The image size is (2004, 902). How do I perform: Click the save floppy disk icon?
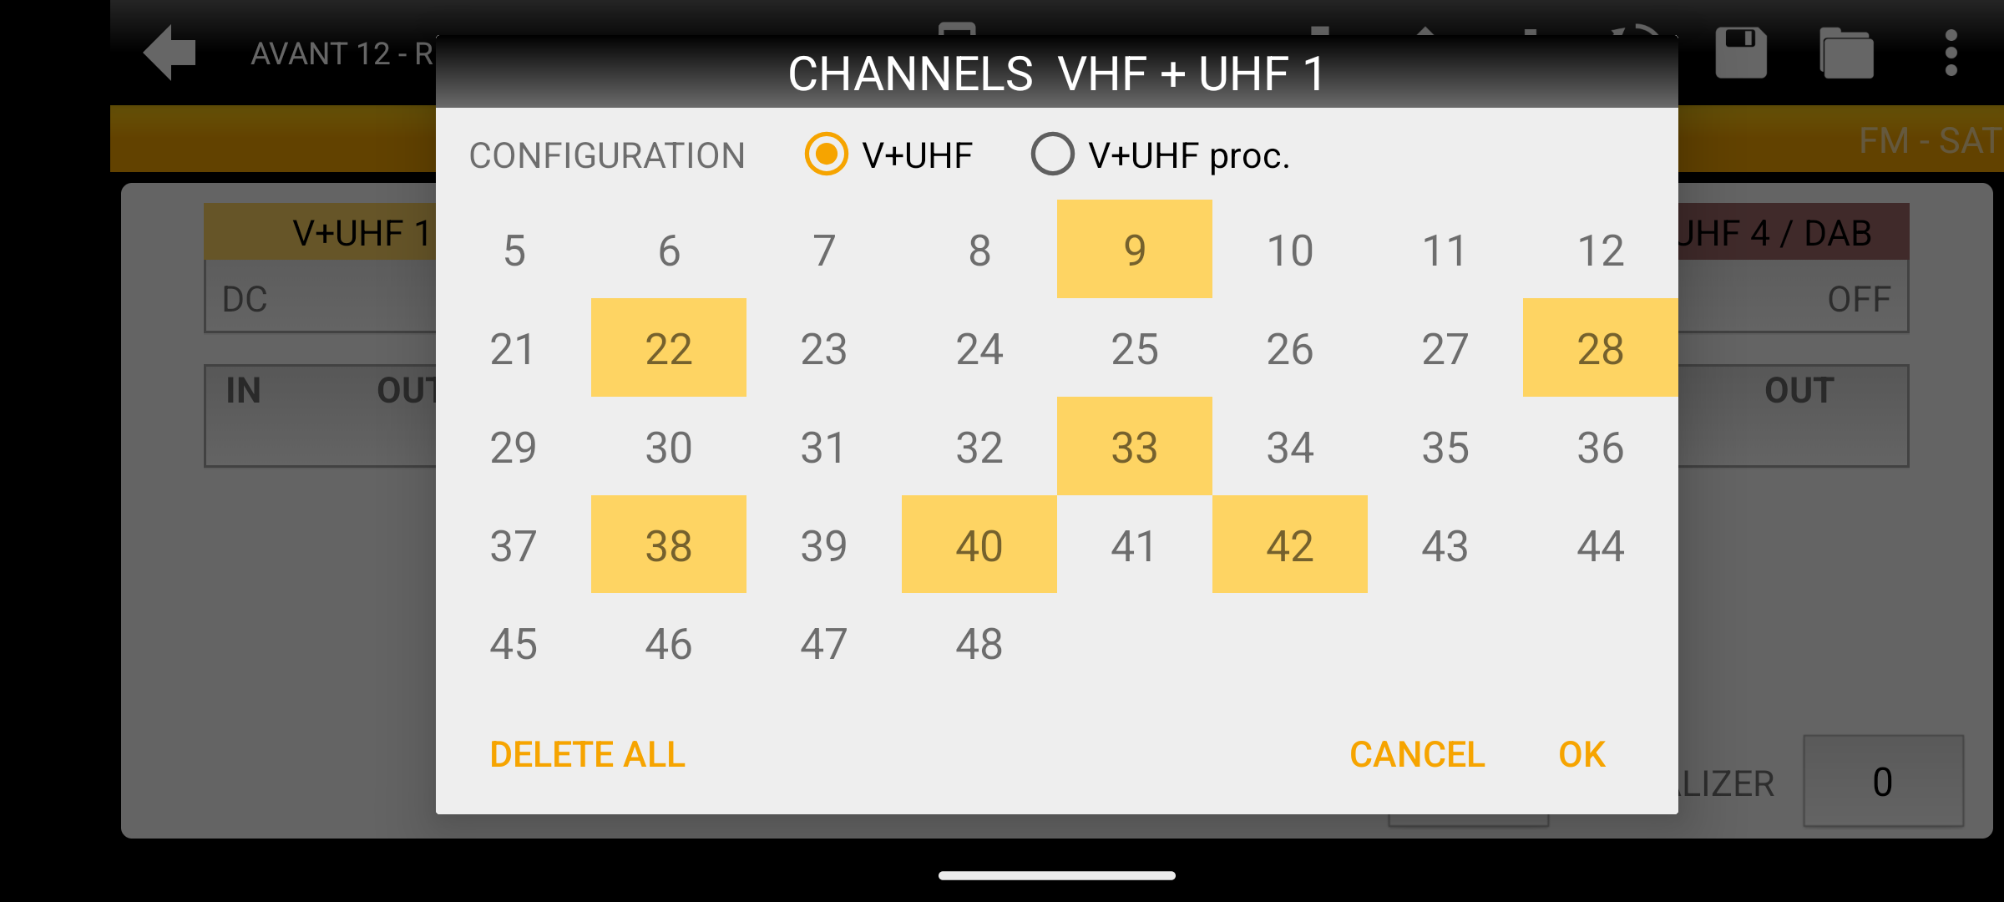click(1741, 53)
